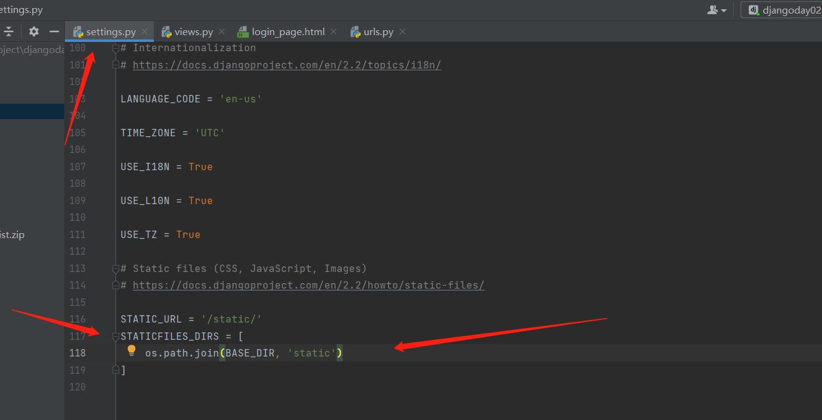Click the 'en-us' string value

point(240,99)
